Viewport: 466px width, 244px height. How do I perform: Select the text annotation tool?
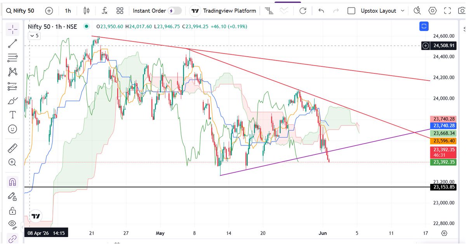12,114
